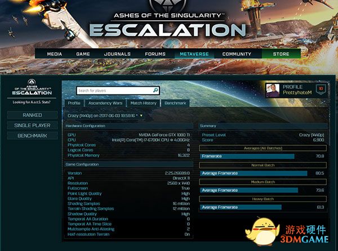The width and height of the screenshot is (338, 251).
Task: Open the FORUMS menu
Action: coord(155,54)
